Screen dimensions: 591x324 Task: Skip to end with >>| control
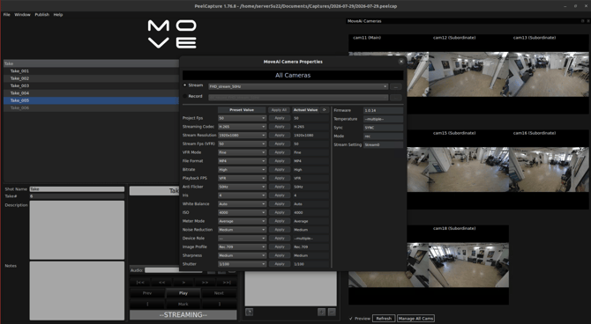227,283
